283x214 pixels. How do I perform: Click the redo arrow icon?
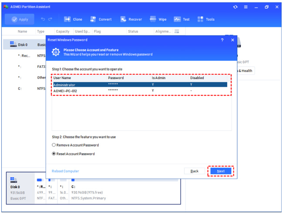(x=51, y=19)
